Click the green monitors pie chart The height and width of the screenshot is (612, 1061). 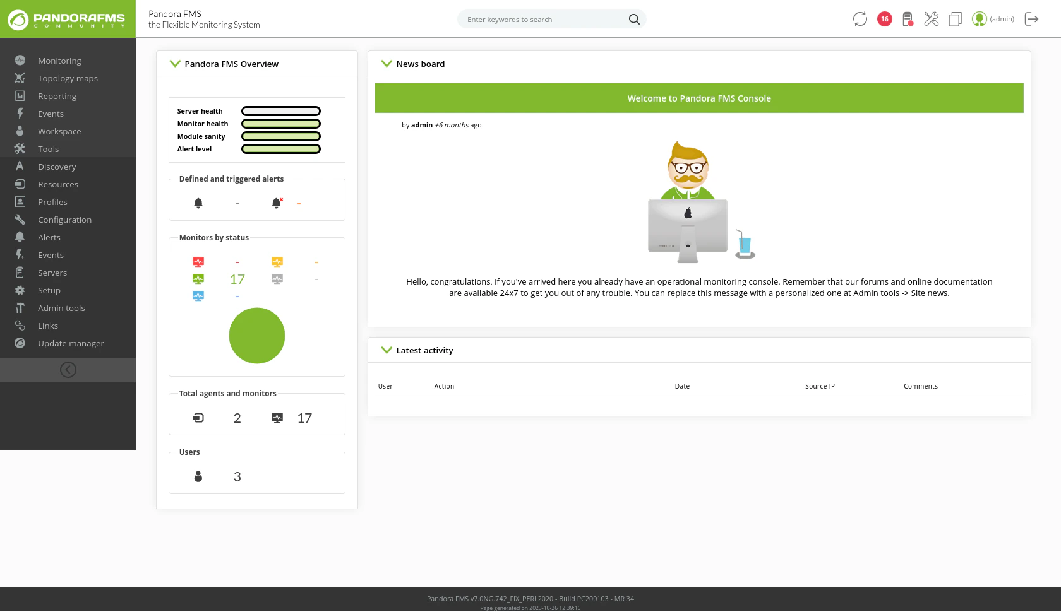pyautogui.click(x=257, y=336)
